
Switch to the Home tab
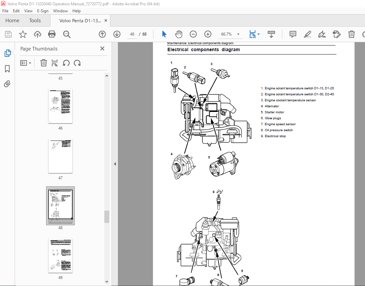click(12, 21)
